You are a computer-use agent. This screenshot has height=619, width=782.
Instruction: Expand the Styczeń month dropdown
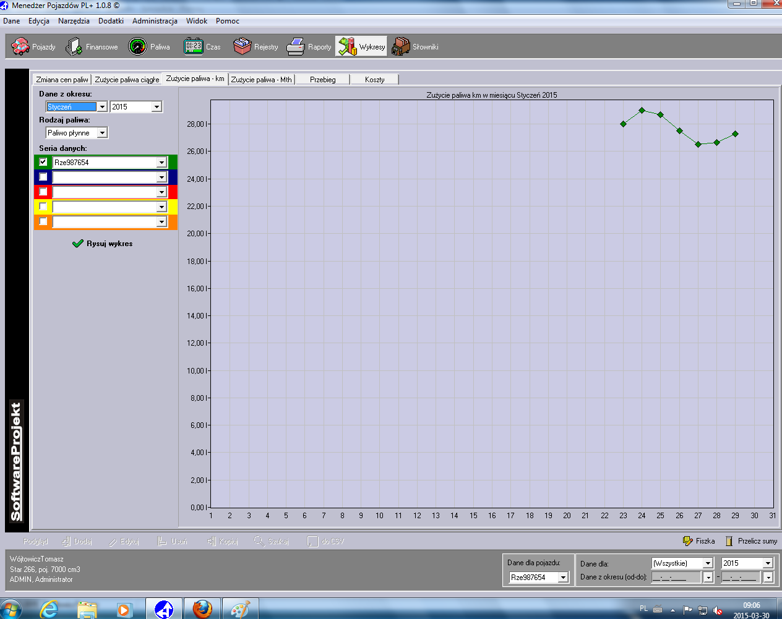click(x=102, y=107)
